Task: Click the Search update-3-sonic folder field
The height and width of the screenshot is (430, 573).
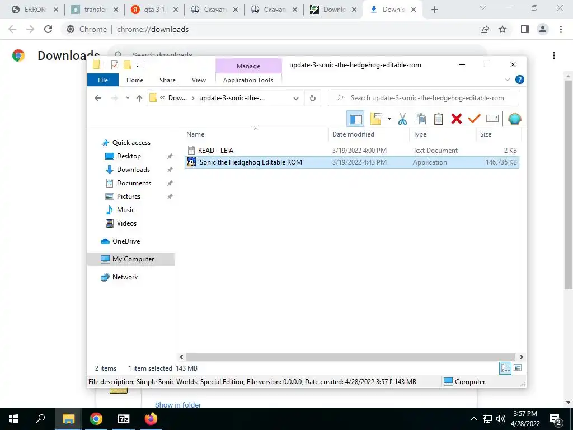Action: click(424, 98)
